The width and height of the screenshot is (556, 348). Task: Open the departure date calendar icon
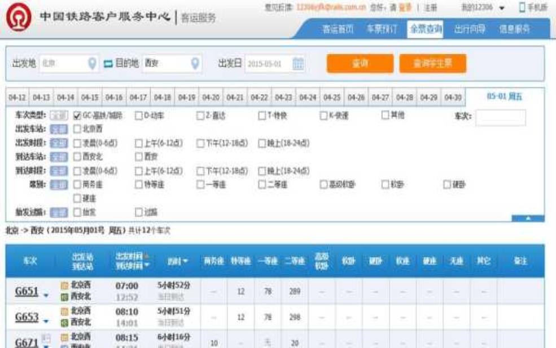tap(298, 64)
